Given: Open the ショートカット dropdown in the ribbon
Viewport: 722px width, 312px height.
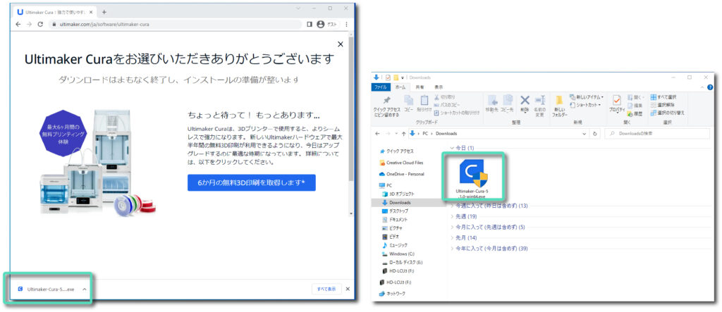Looking at the screenshot, I should 585,105.
